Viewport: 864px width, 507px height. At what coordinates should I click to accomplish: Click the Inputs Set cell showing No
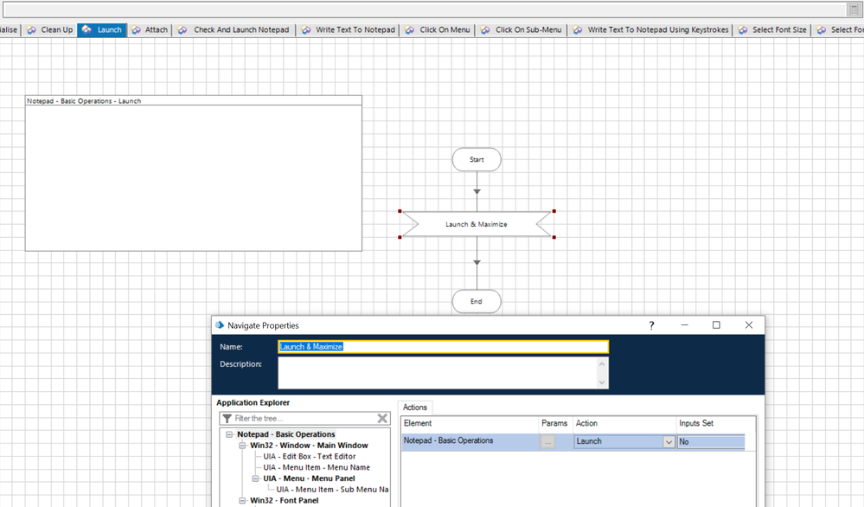tap(711, 441)
